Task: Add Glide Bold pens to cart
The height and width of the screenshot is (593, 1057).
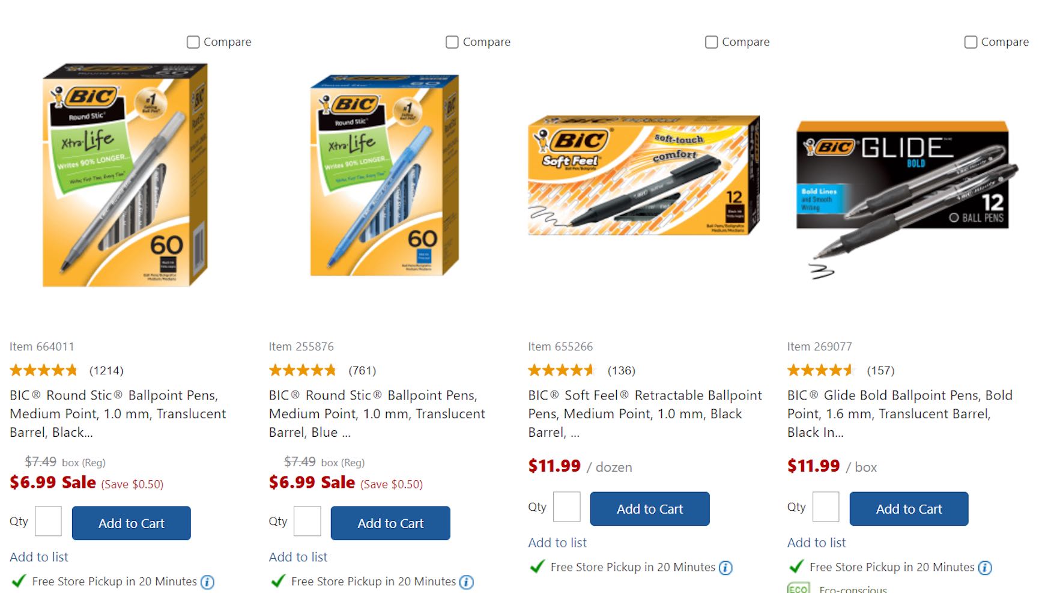Action: point(909,509)
